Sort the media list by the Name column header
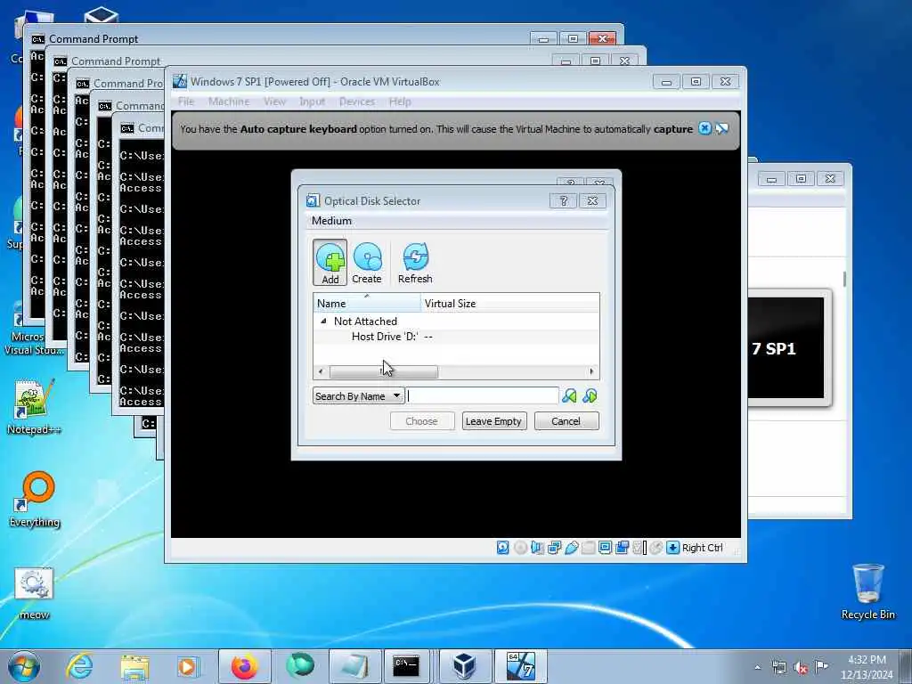Image resolution: width=912 pixels, height=684 pixels. (x=367, y=303)
